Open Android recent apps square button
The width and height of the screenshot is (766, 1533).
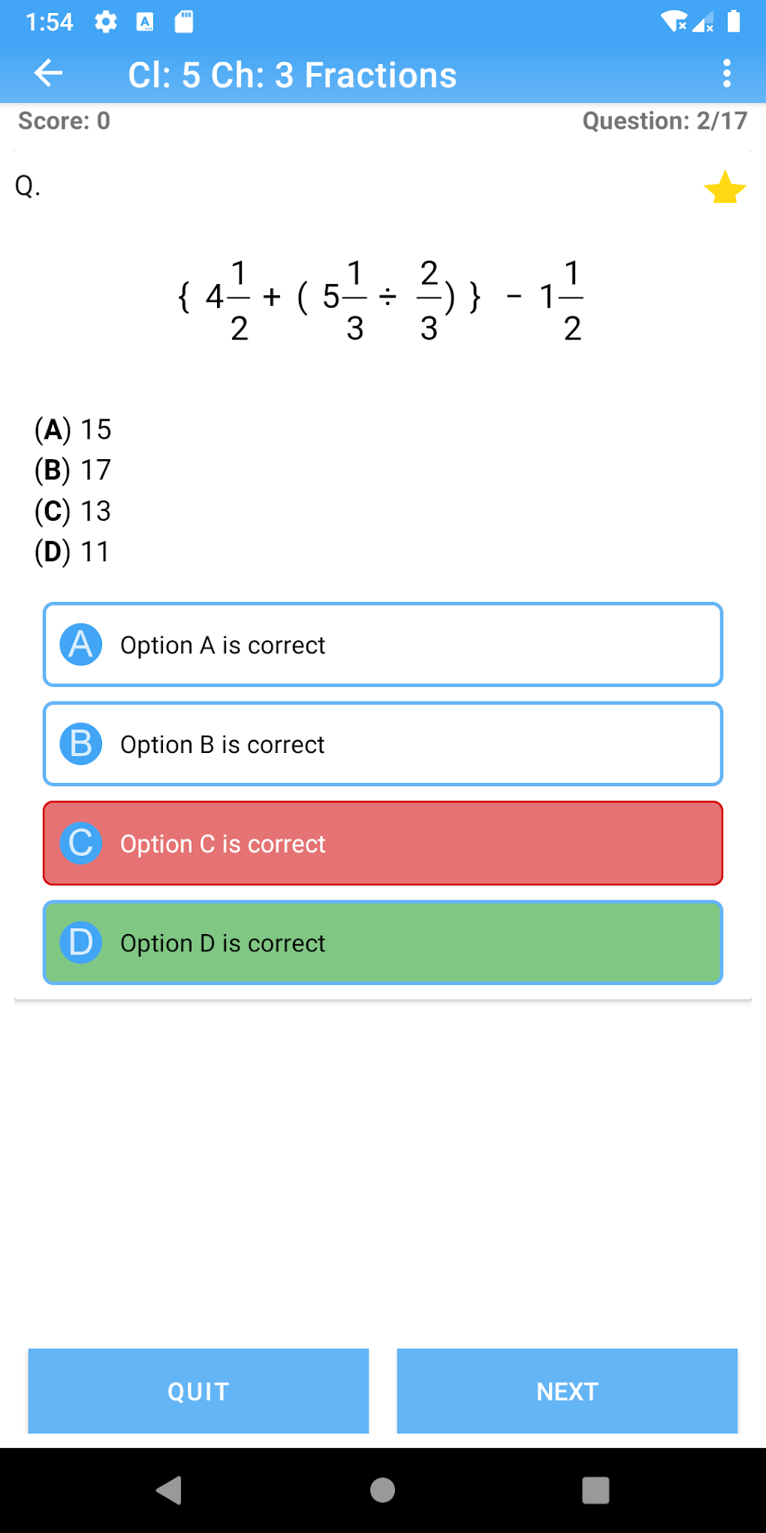click(596, 1489)
